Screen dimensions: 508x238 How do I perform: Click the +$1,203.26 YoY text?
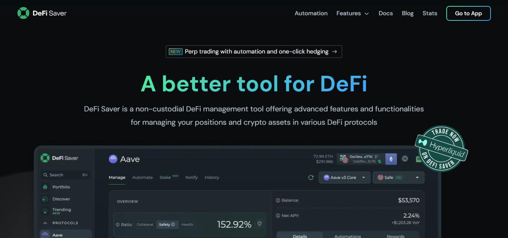(405, 223)
